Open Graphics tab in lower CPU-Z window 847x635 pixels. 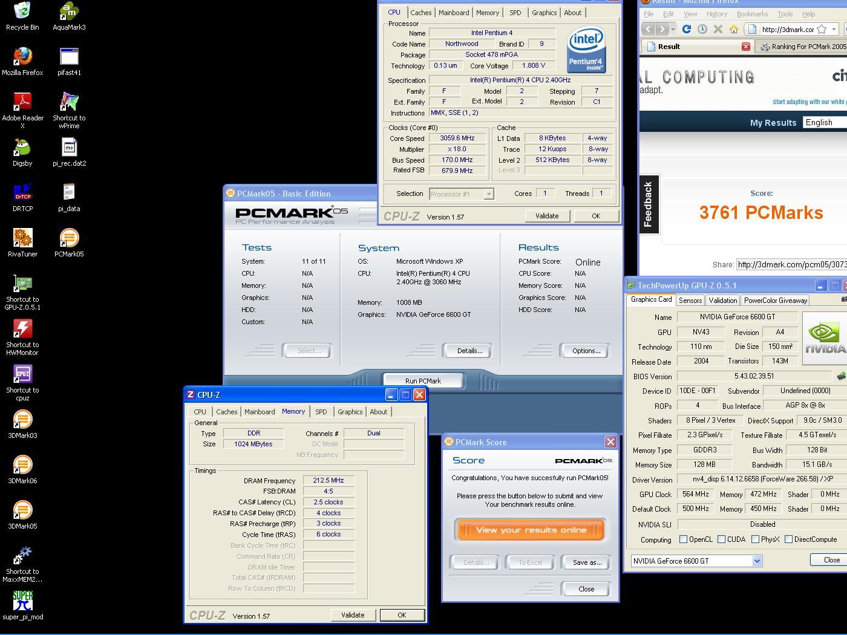coord(350,412)
